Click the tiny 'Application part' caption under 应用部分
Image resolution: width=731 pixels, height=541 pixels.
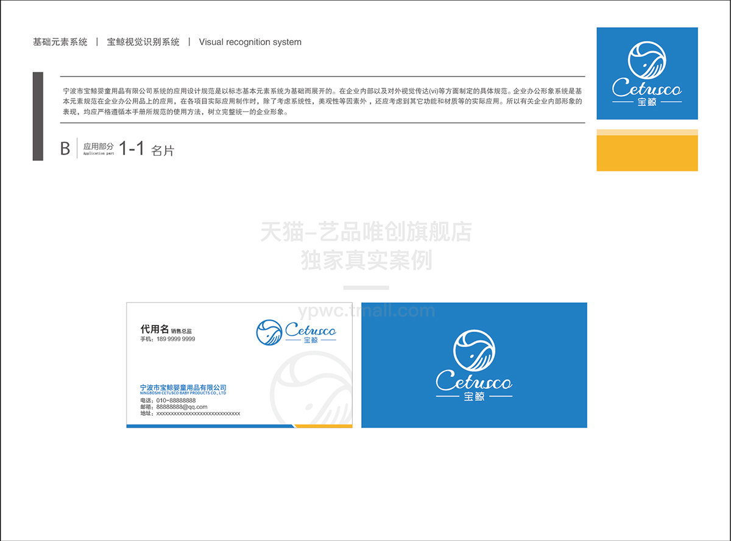(x=98, y=154)
